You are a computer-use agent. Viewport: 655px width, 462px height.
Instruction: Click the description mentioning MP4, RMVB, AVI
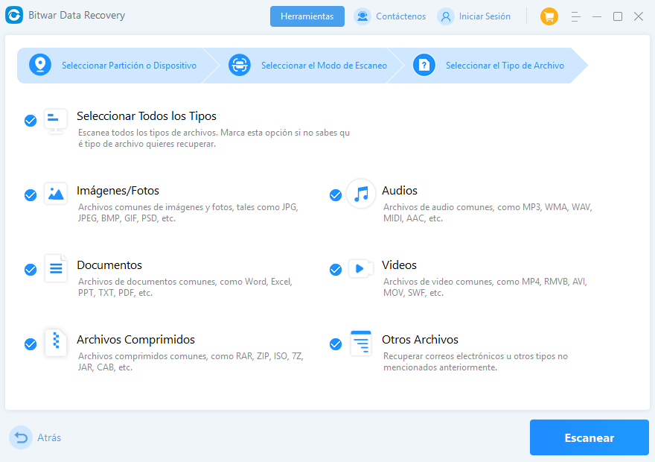pyautogui.click(x=485, y=287)
